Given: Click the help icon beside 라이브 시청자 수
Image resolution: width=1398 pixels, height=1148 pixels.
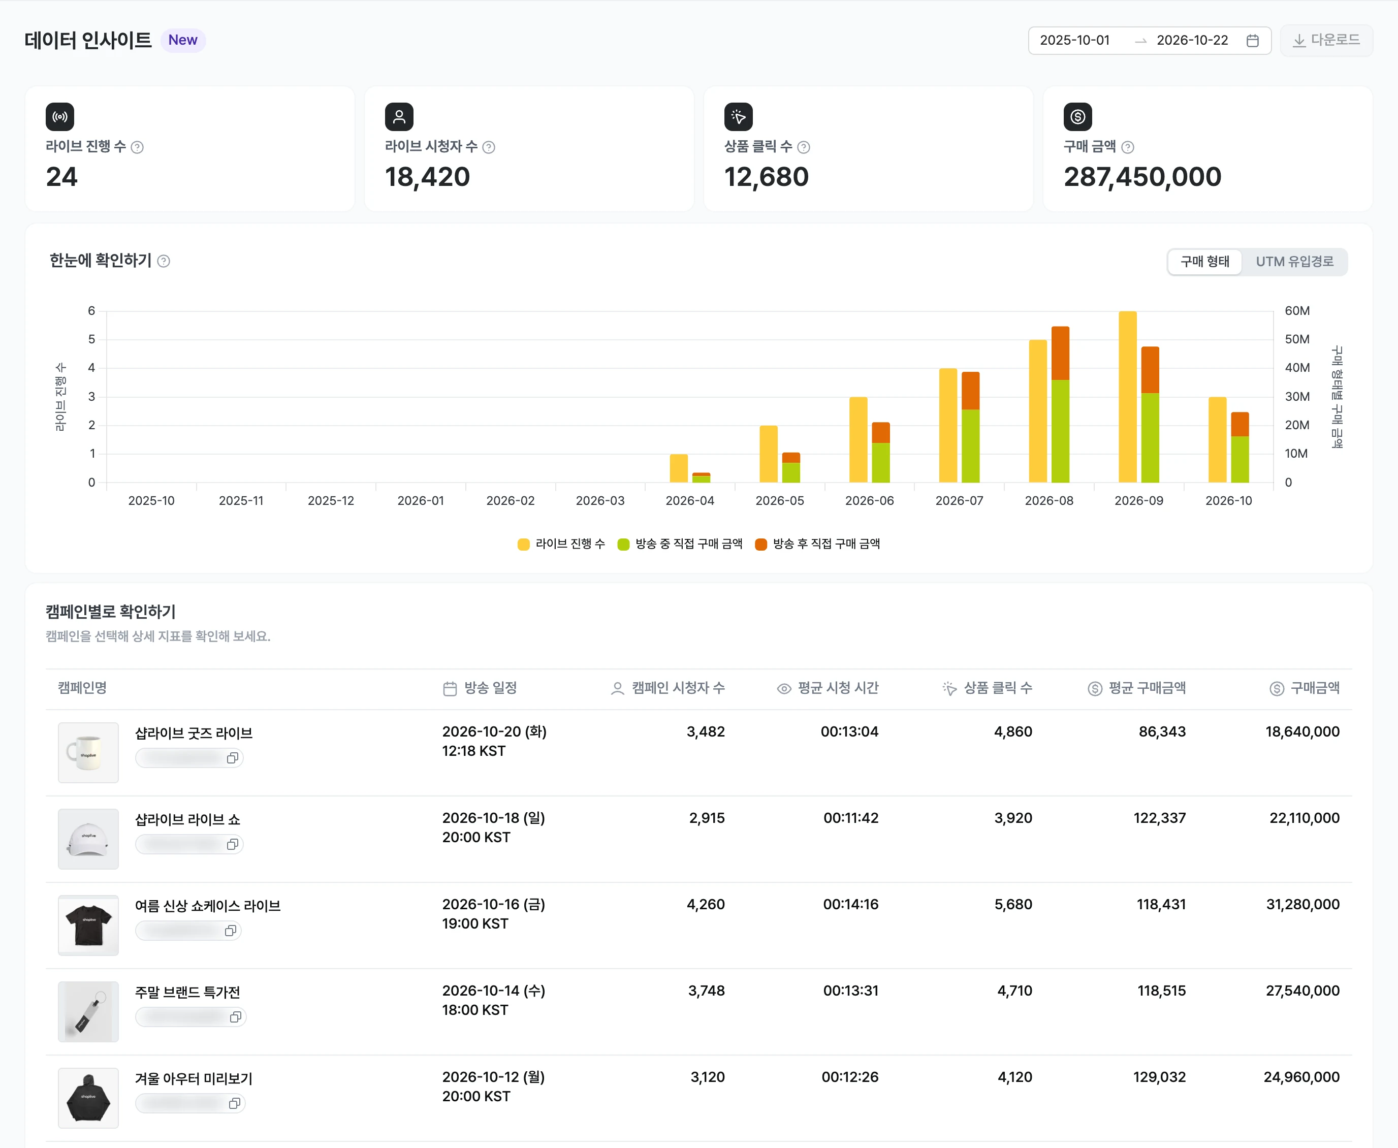Looking at the screenshot, I should pos(489,147).
